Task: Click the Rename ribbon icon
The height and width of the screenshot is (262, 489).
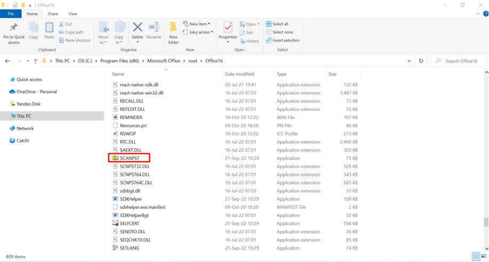Action: click(154, 27)
